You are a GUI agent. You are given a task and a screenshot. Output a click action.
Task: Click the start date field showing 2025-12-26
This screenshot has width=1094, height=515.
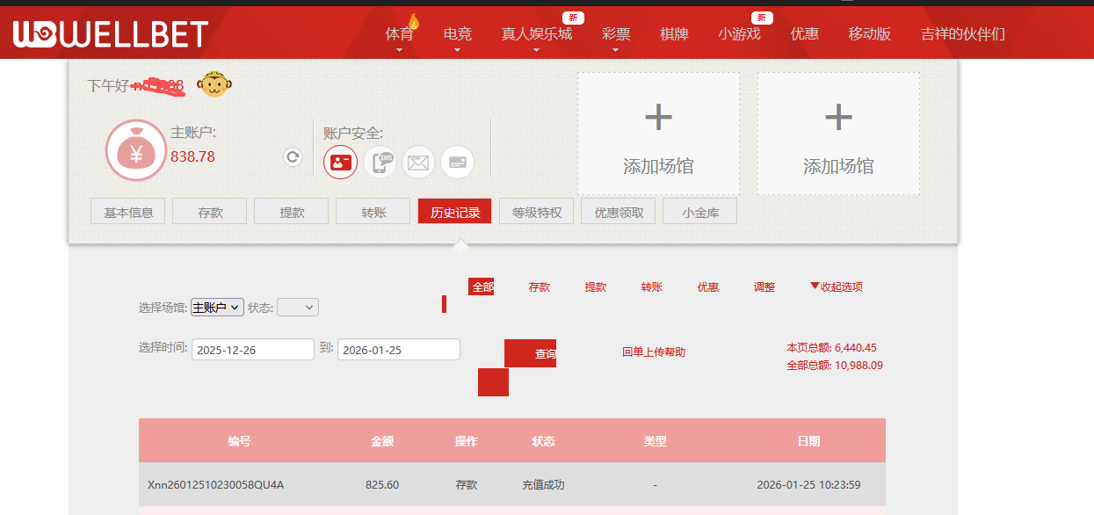(x=252, y=349)
